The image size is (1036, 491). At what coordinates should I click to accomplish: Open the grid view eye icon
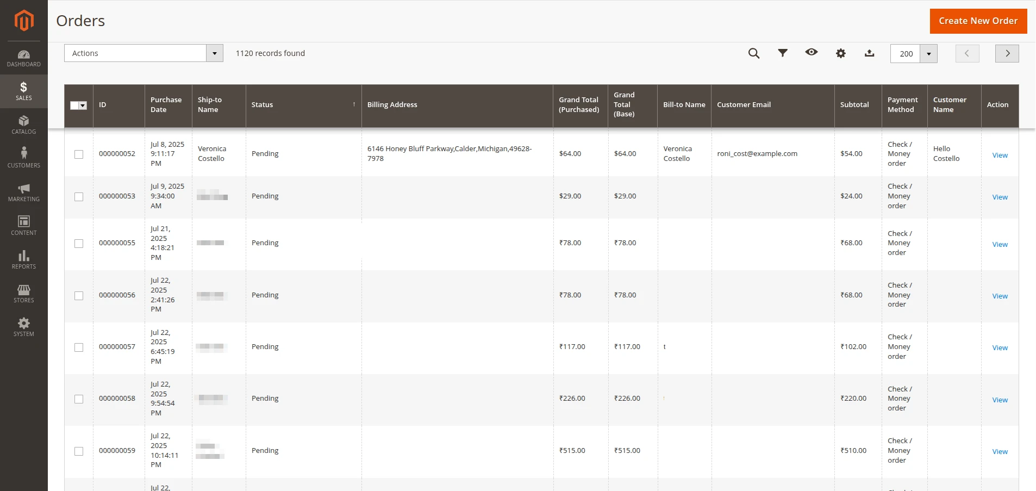coord(812,52)
